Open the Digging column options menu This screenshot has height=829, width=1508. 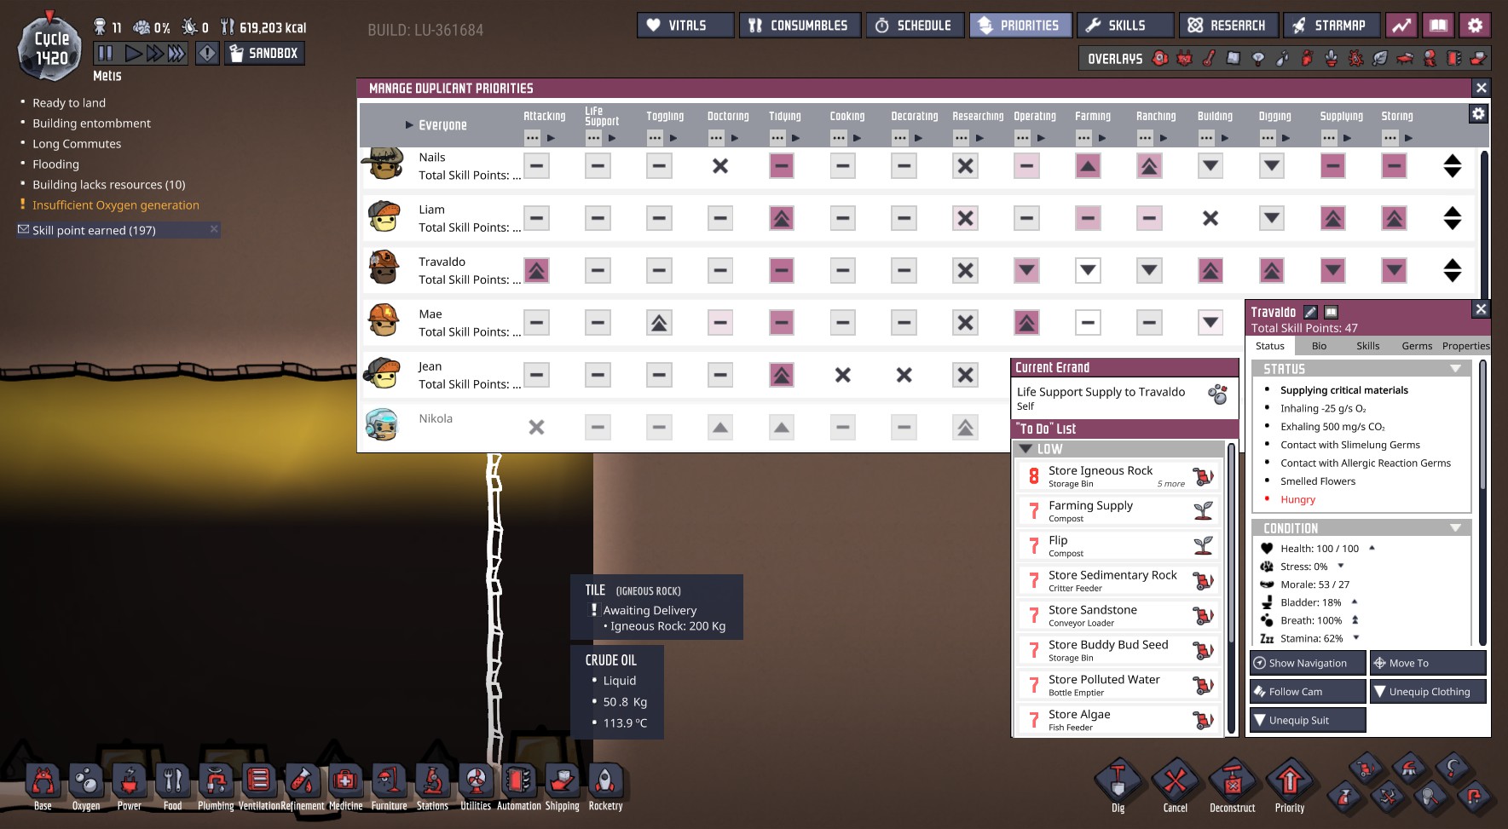1268,137
